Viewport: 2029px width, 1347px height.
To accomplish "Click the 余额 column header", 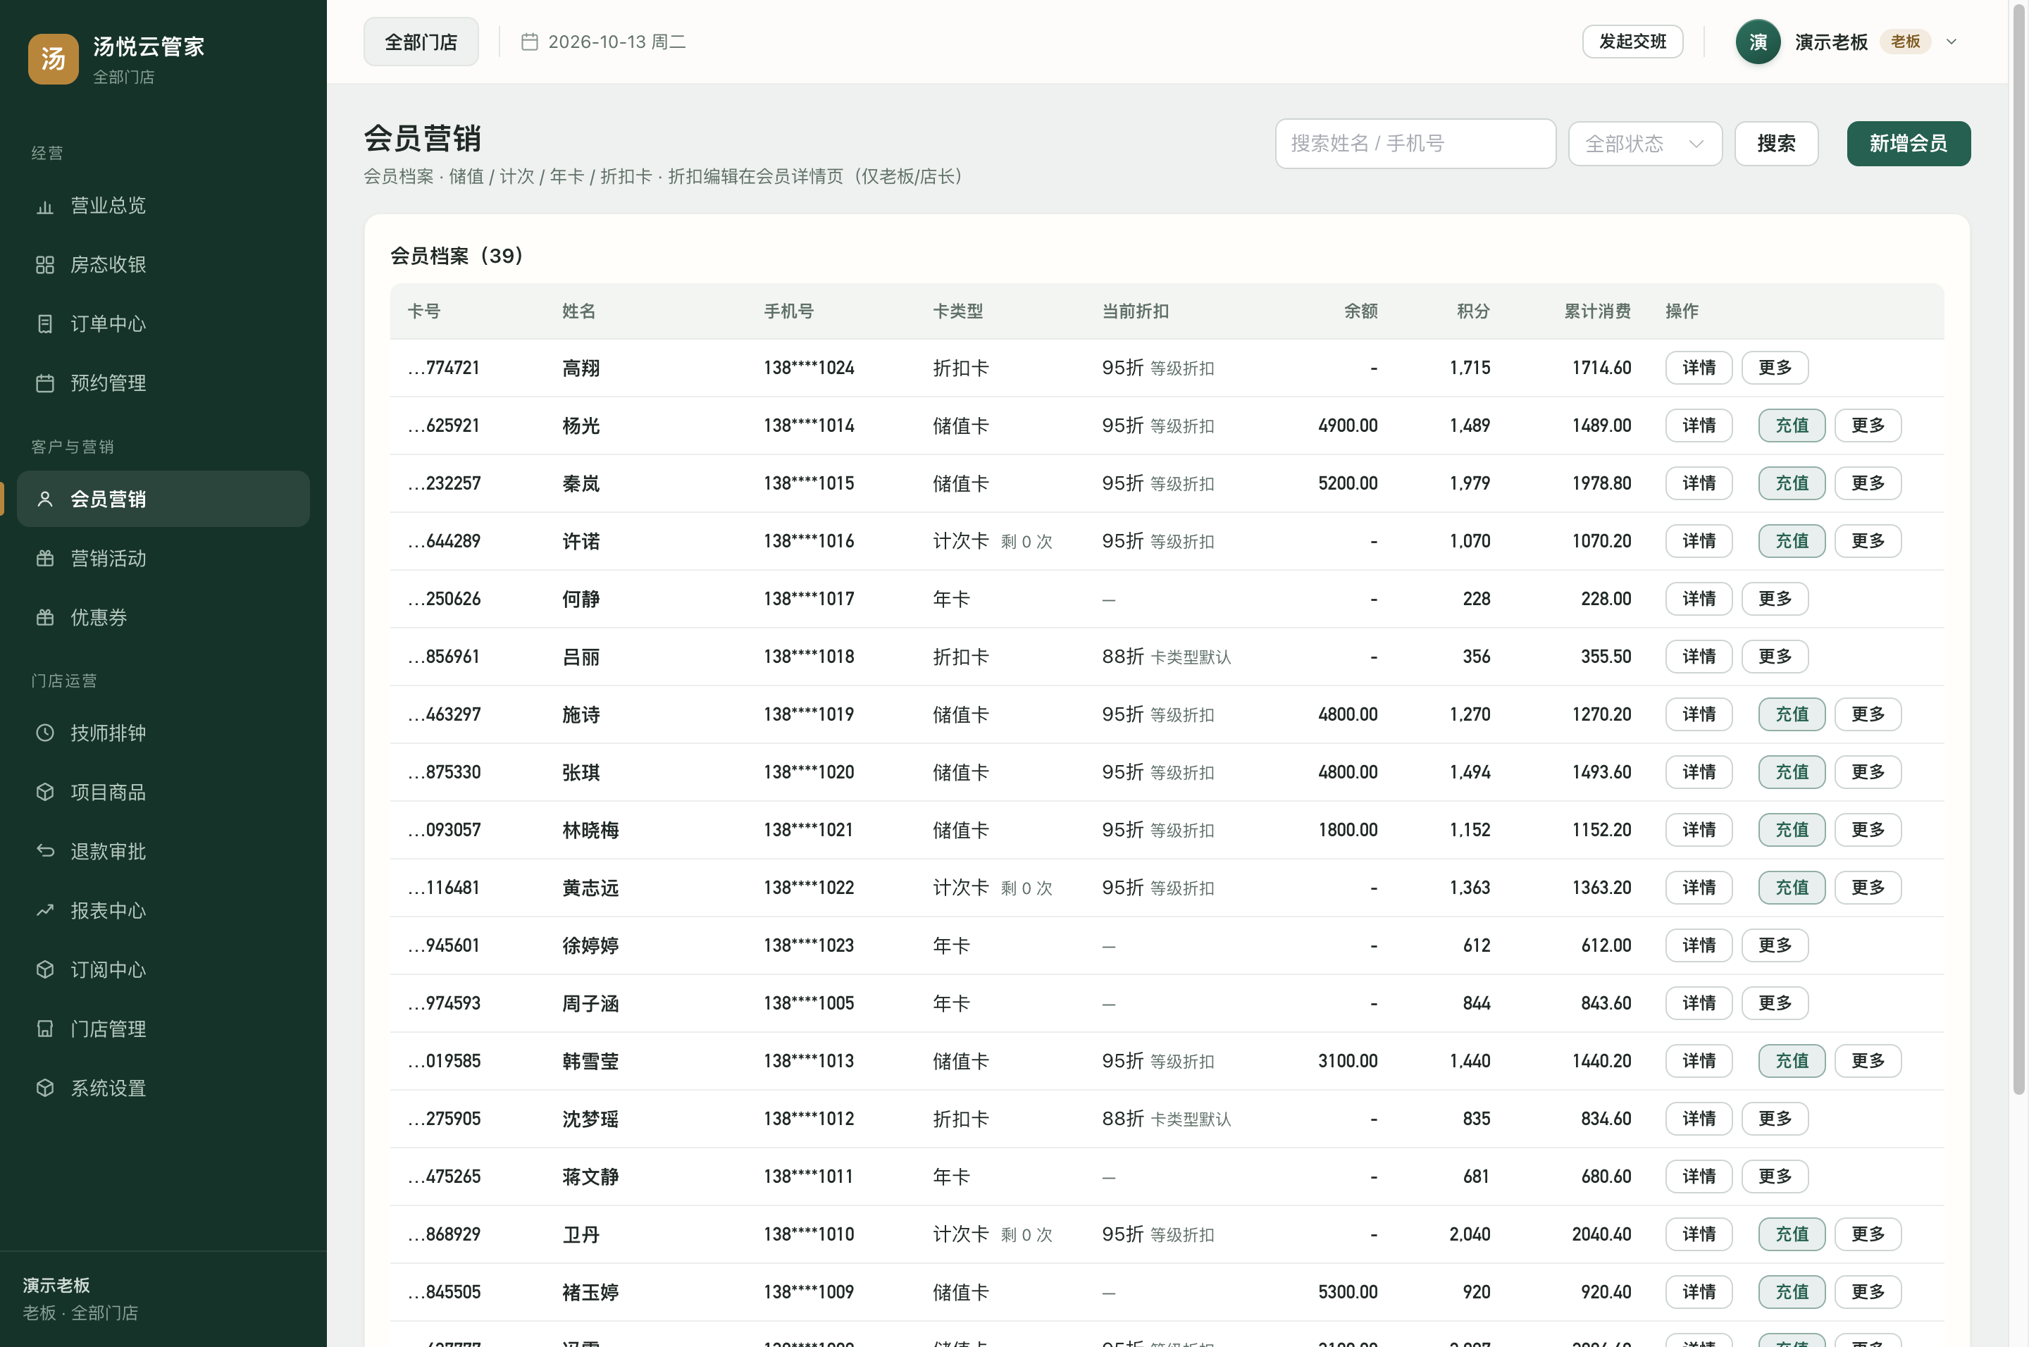I will coord(1360,311).
